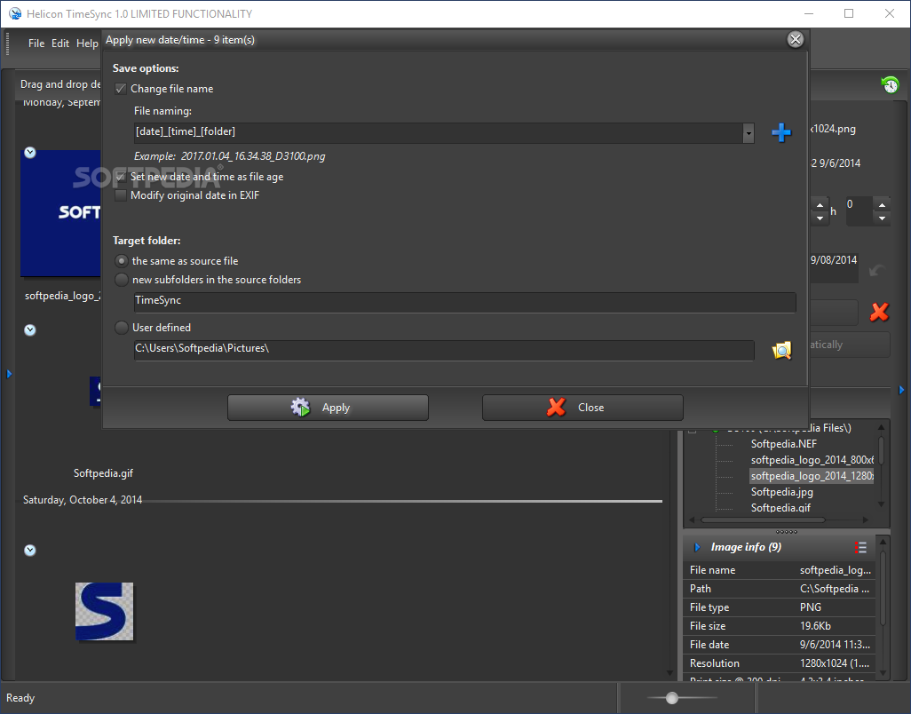Click the Resolution 1280x1024 row
This screenshot has height=714, width=911.
coord(780,663)
